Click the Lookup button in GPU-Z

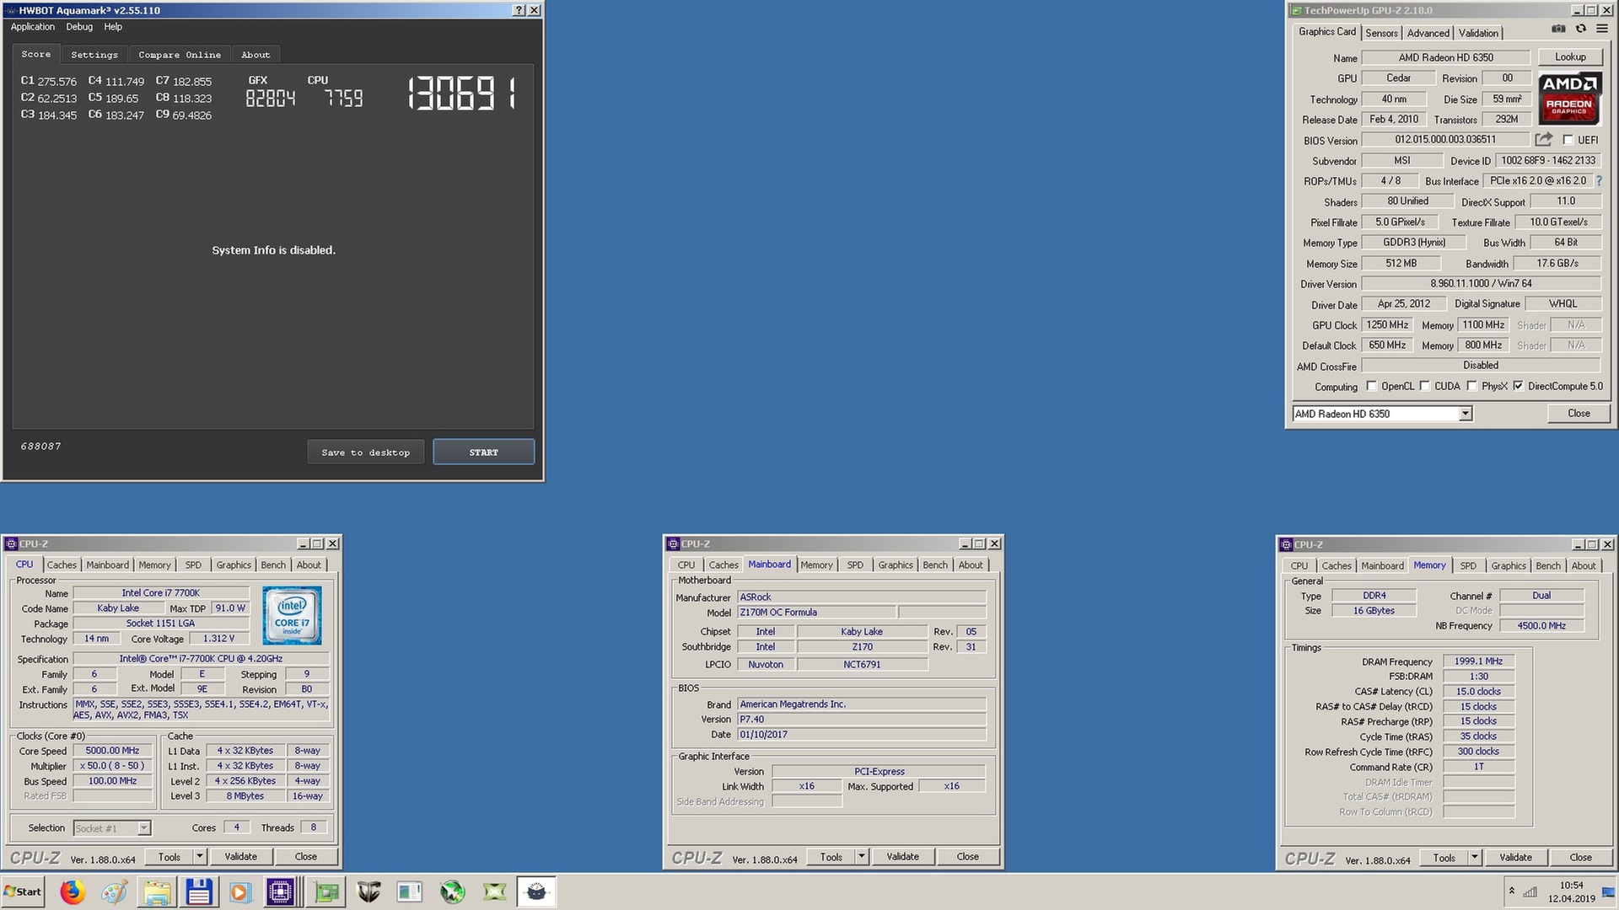[1569, 57]
